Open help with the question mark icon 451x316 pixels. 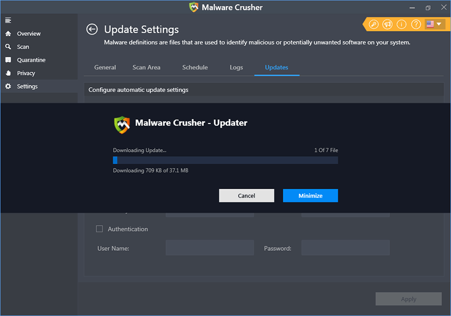click(416, 25)
